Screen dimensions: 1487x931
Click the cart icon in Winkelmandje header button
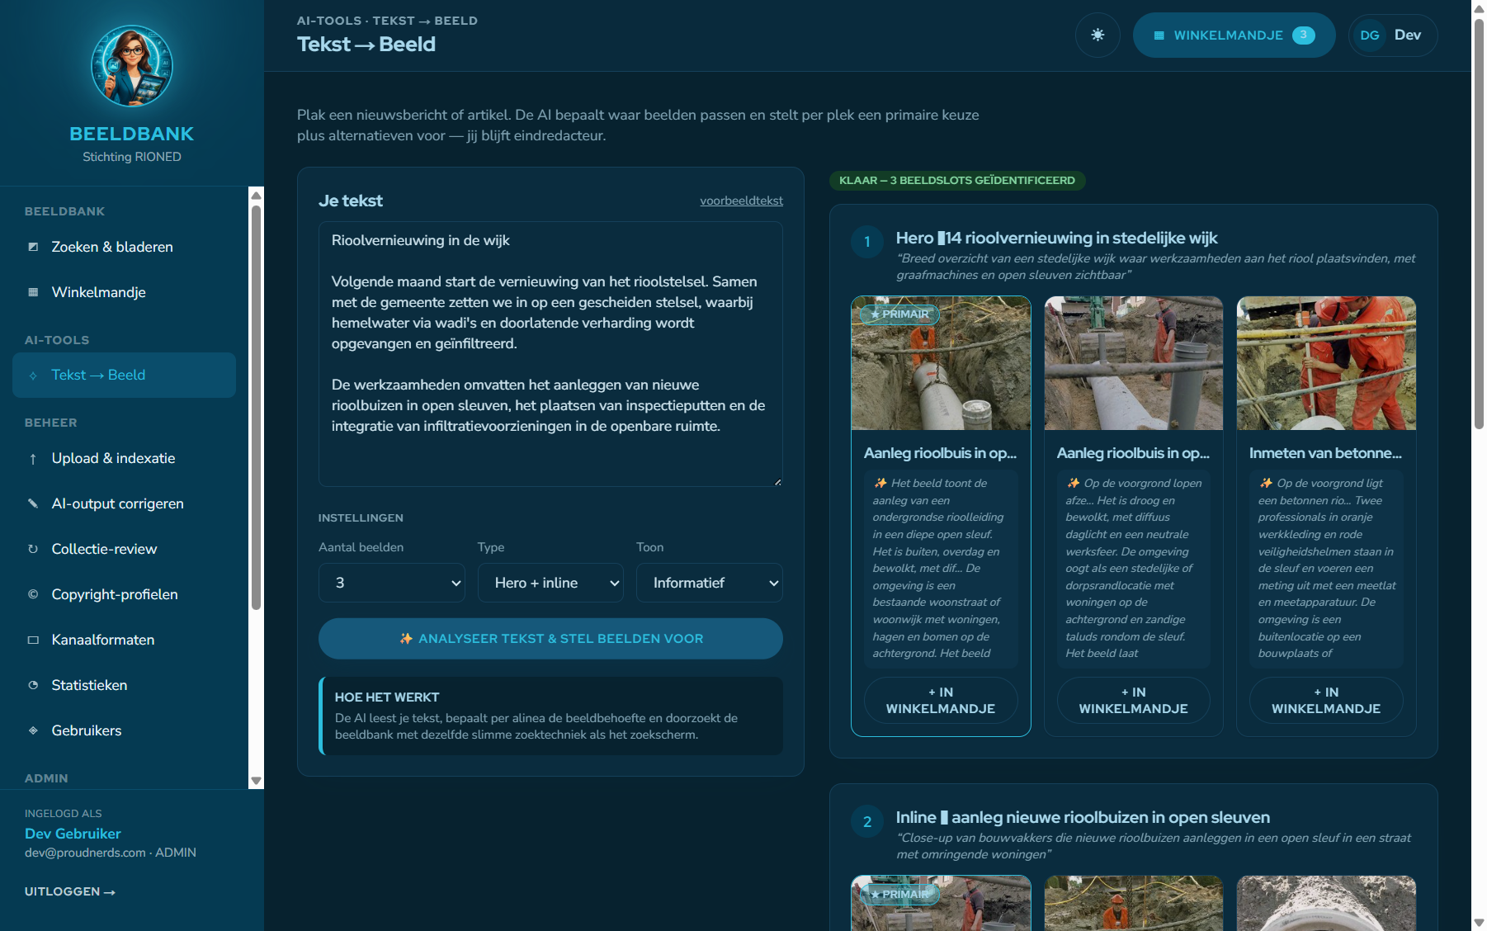pos(1159,35)
